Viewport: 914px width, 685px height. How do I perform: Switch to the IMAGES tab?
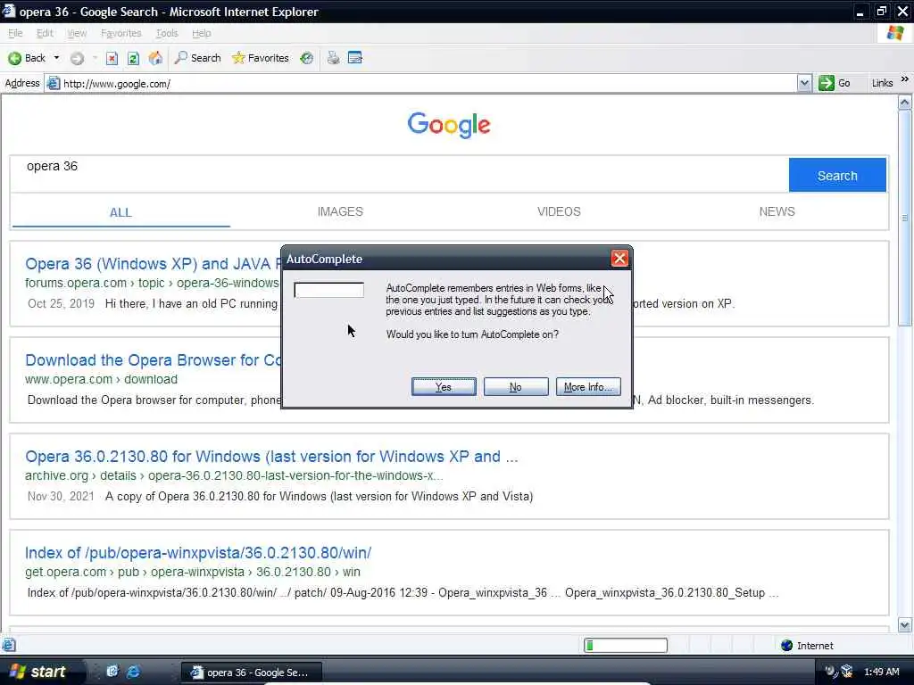(x=340, y=211)
